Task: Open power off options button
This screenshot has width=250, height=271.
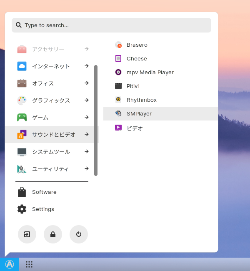Action: click(x=79, y=234)
